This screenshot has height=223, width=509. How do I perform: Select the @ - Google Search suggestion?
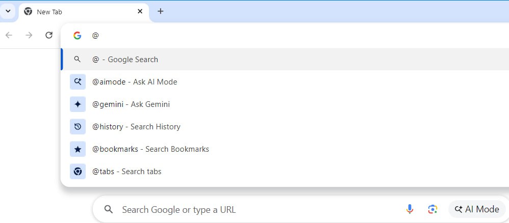click(x=285, y=60)
